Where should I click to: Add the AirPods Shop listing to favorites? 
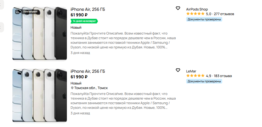178,8
